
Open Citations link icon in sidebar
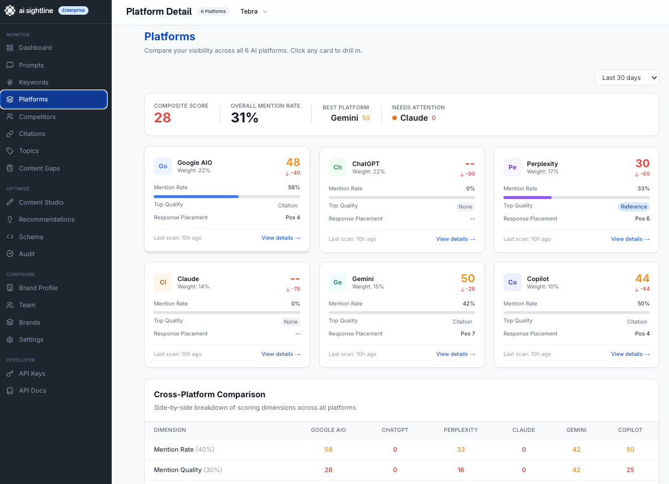10,134
